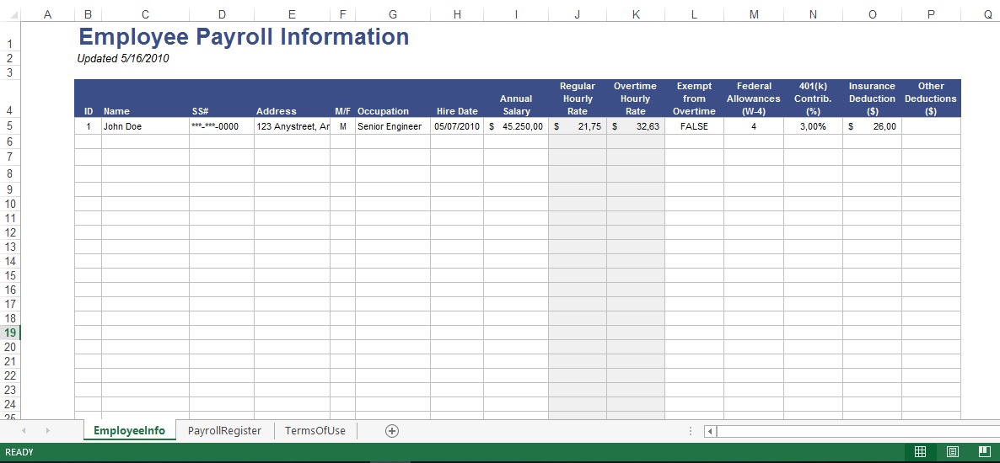Screen dimensions: 1000x463
Task: Click the Address column heading cell
Action: pos(292,98)
